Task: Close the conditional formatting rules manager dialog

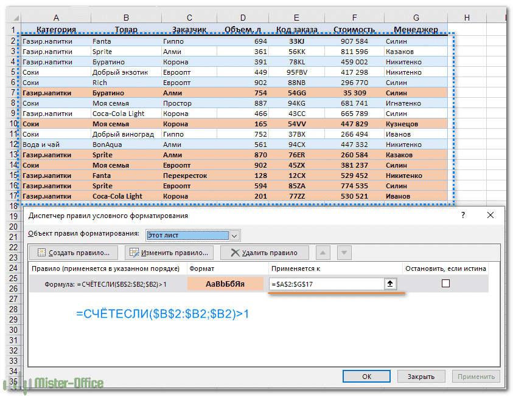Action: coord(490,216)
